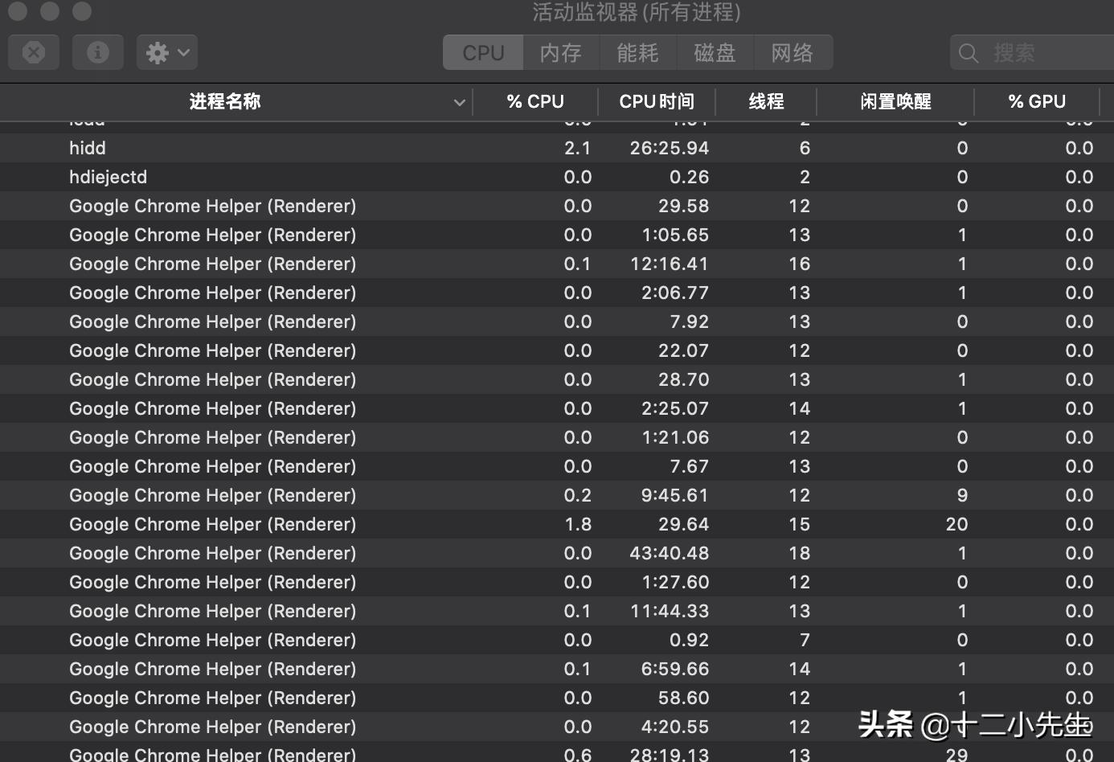Sort by the 进程名称 column header
Image resolution: width=1114 pixels, height=762 pixels.
(225, 101)
